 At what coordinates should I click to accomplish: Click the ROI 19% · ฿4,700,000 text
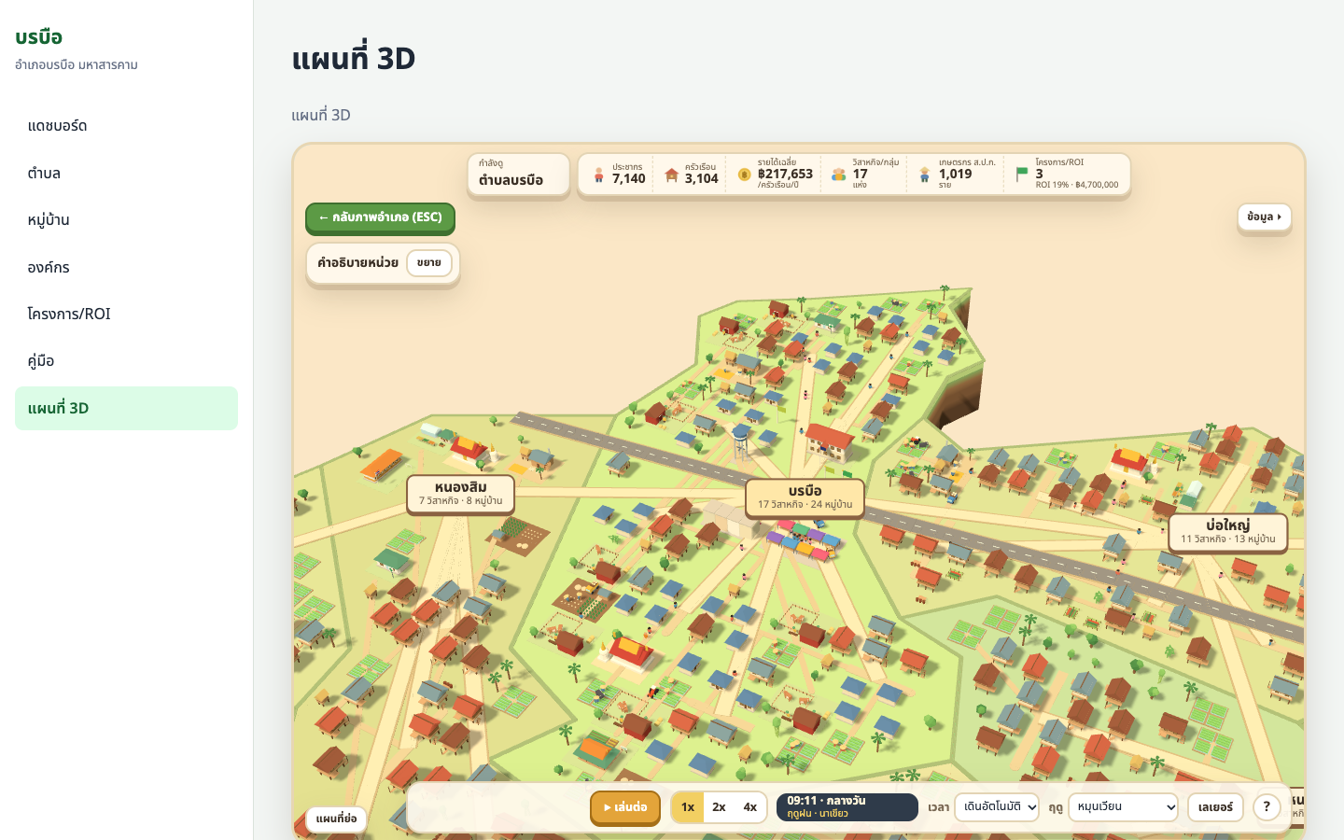coord(1077,185)
